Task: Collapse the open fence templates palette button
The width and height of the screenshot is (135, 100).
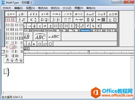Action: pos(11,20)
